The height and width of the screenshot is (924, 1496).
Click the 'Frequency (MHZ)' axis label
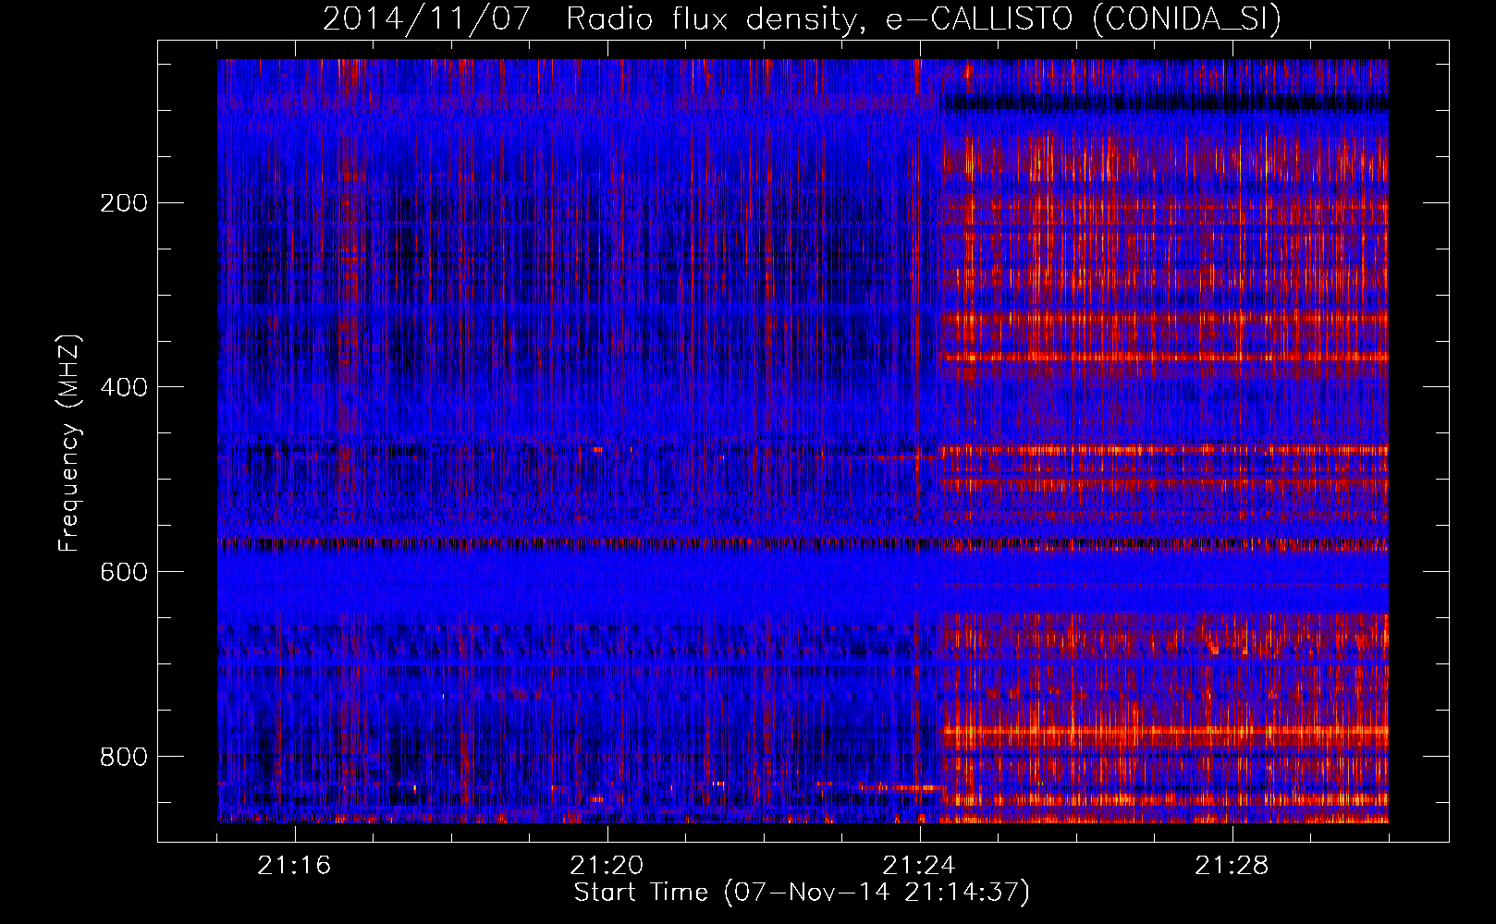(x=69, y=443)
